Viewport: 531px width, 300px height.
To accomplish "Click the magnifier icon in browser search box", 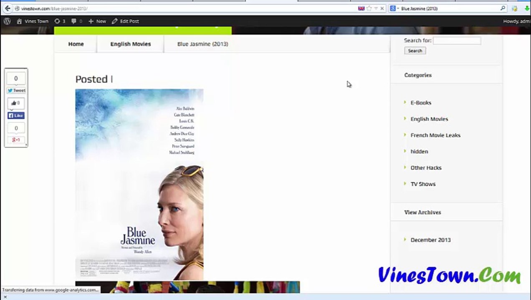I will pos(503,8).
